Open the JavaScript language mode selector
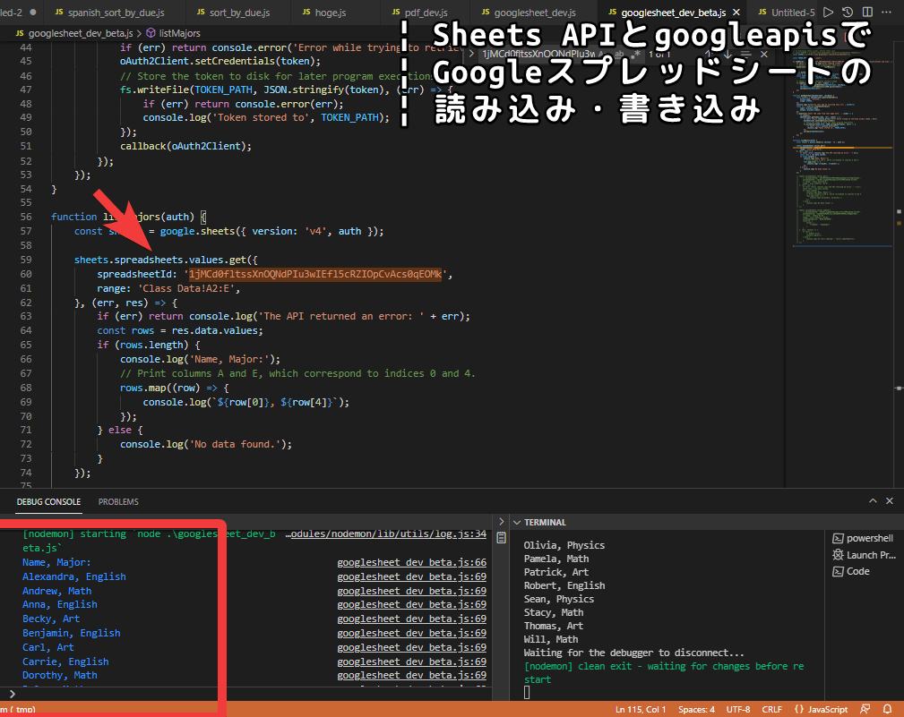 (x=820, y=709)
